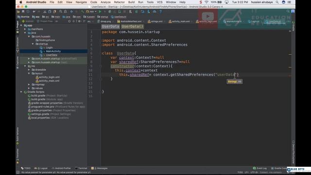Open gradle.properties in Gradle Scripts

[x=41, y=110]
